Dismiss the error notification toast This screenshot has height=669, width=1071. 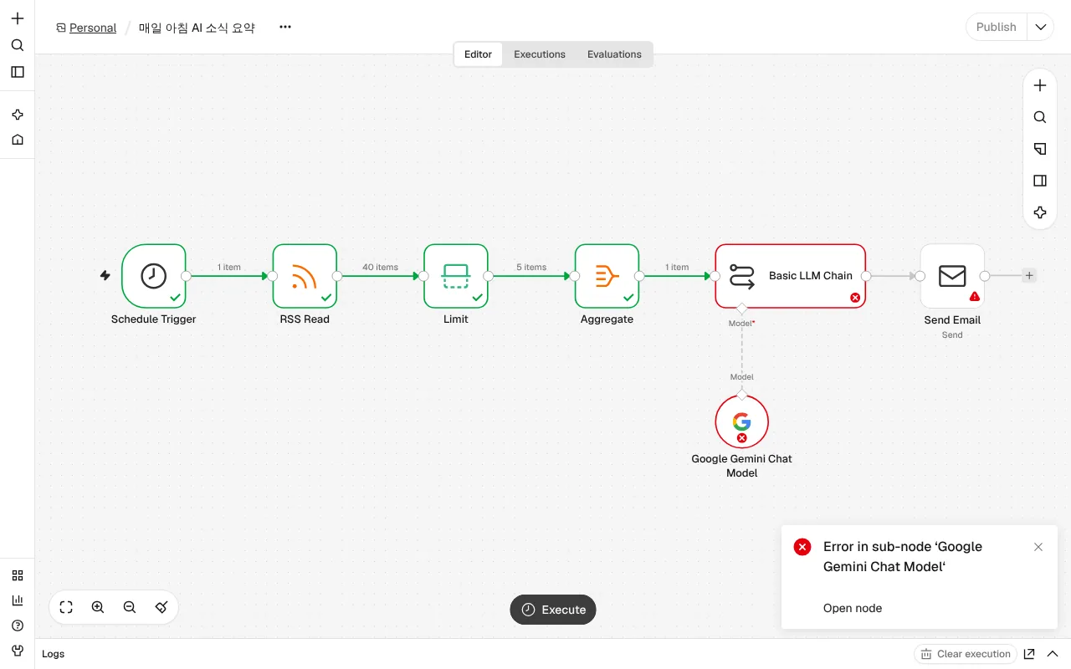[1038, 547]
